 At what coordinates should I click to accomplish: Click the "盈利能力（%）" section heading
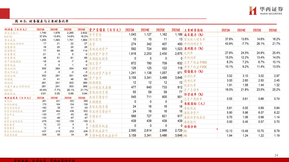coord(193,48)
